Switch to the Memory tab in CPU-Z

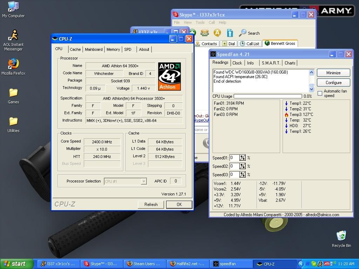tap(113, 49)
